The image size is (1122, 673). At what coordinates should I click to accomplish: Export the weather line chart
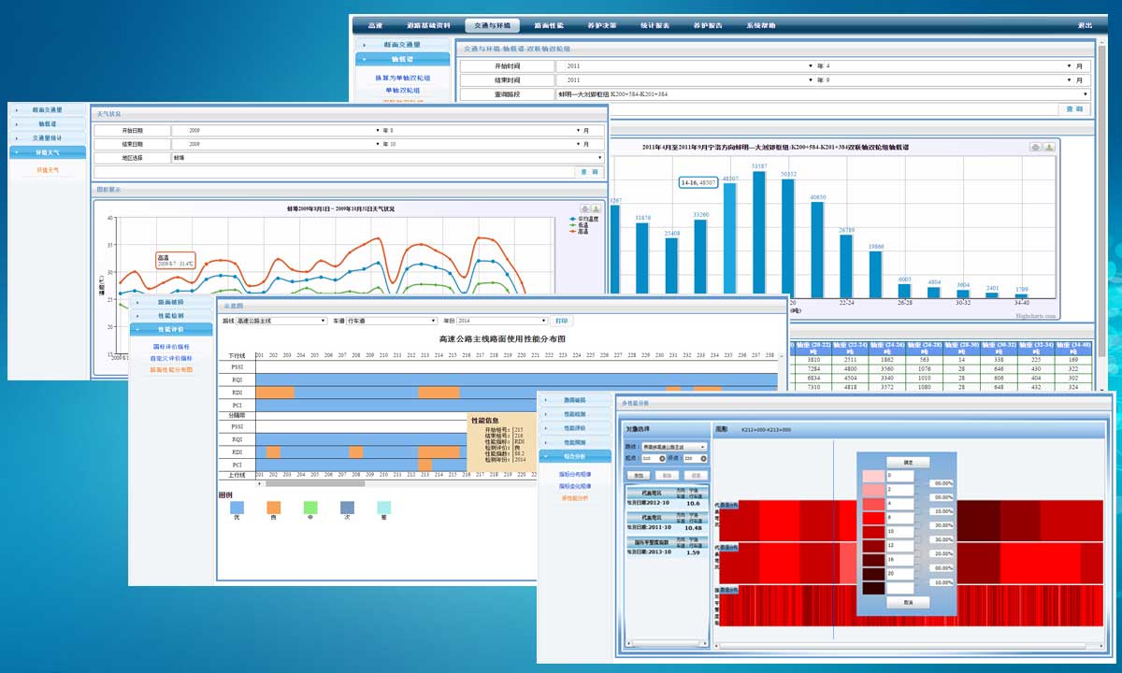597,208
